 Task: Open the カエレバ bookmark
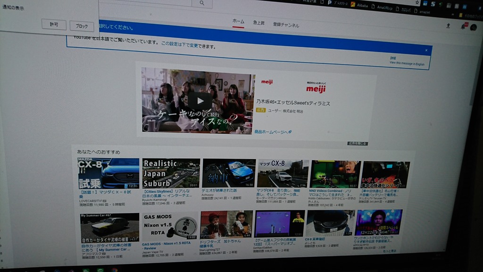[x=403, y=9]
